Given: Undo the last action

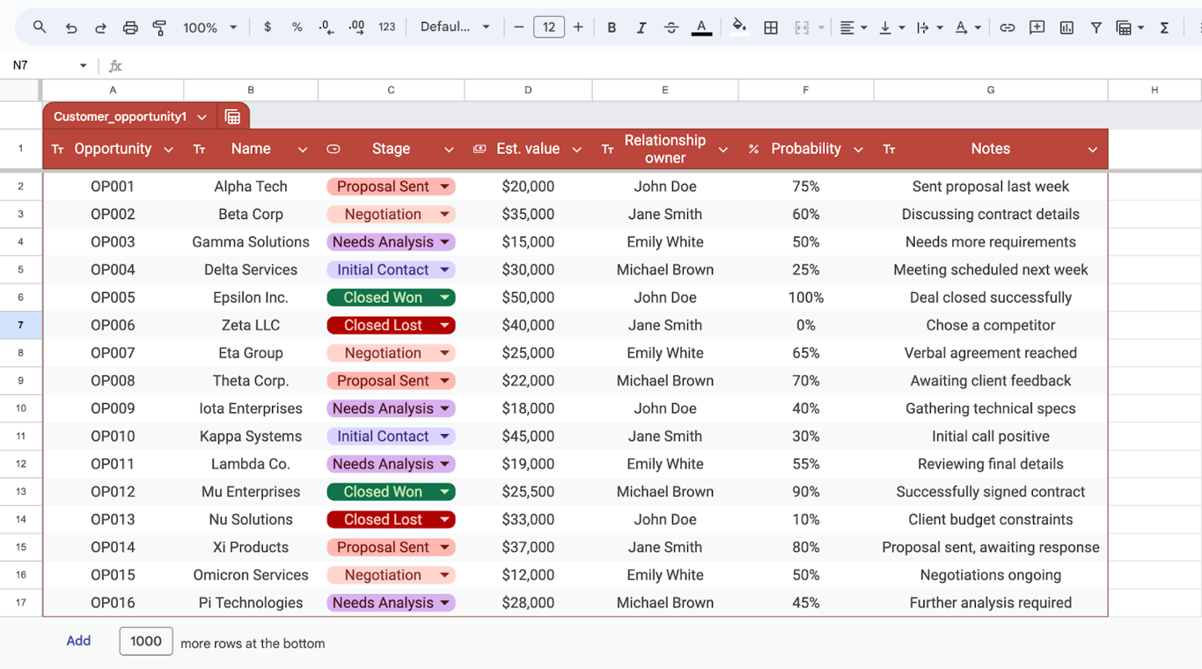Looking at the screenshot, I should click(x=71, y=27).
